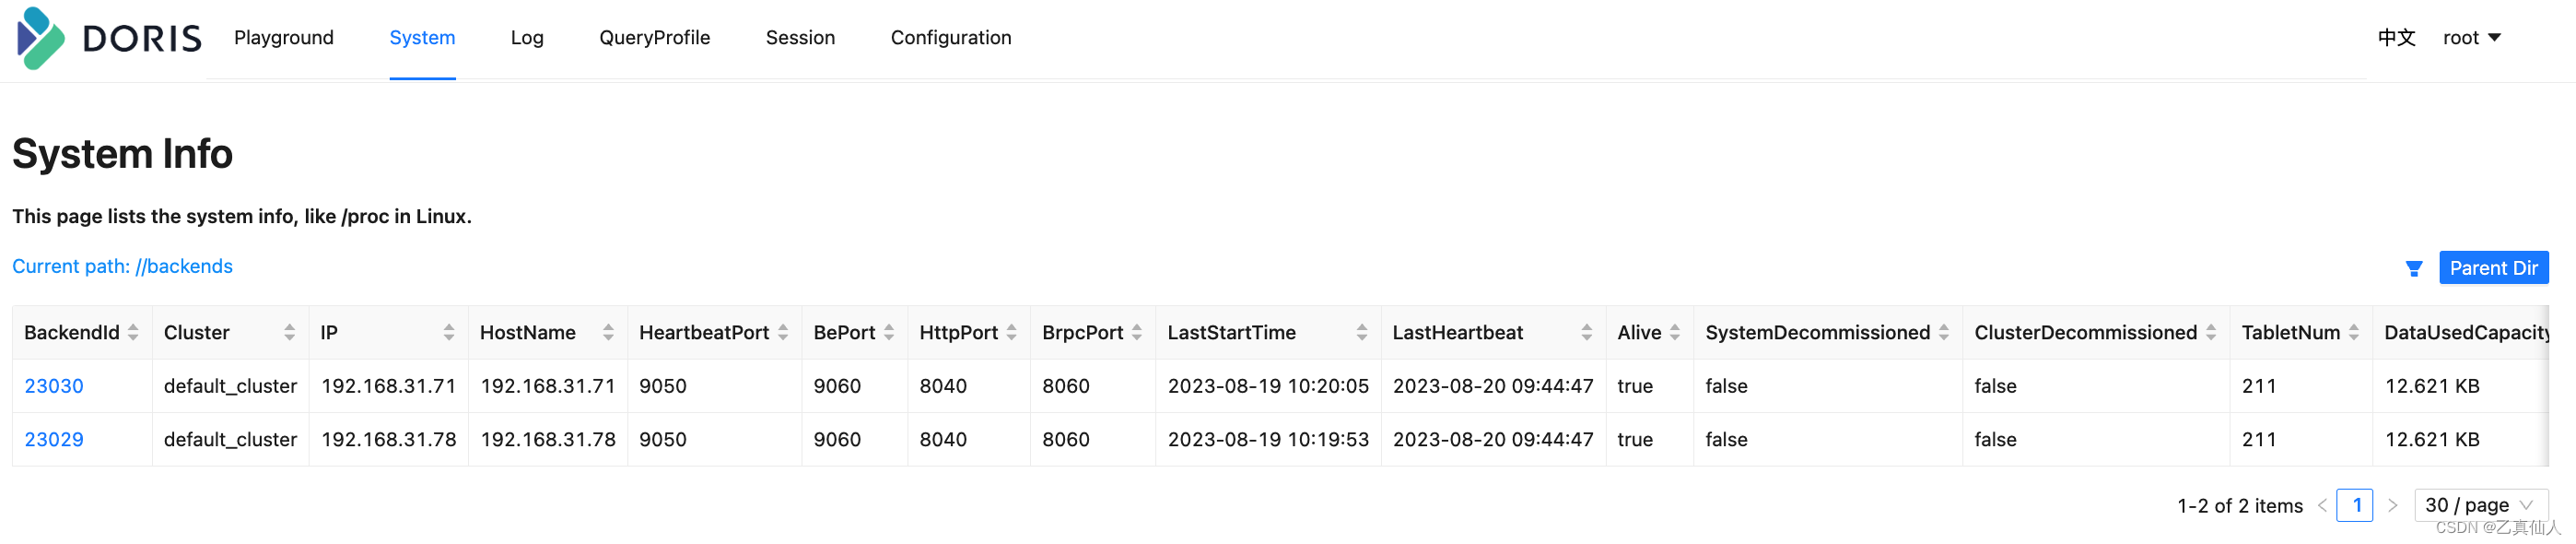Sort by LastStartTime column arrows
2576x544 pixels.
point(1361,333)
